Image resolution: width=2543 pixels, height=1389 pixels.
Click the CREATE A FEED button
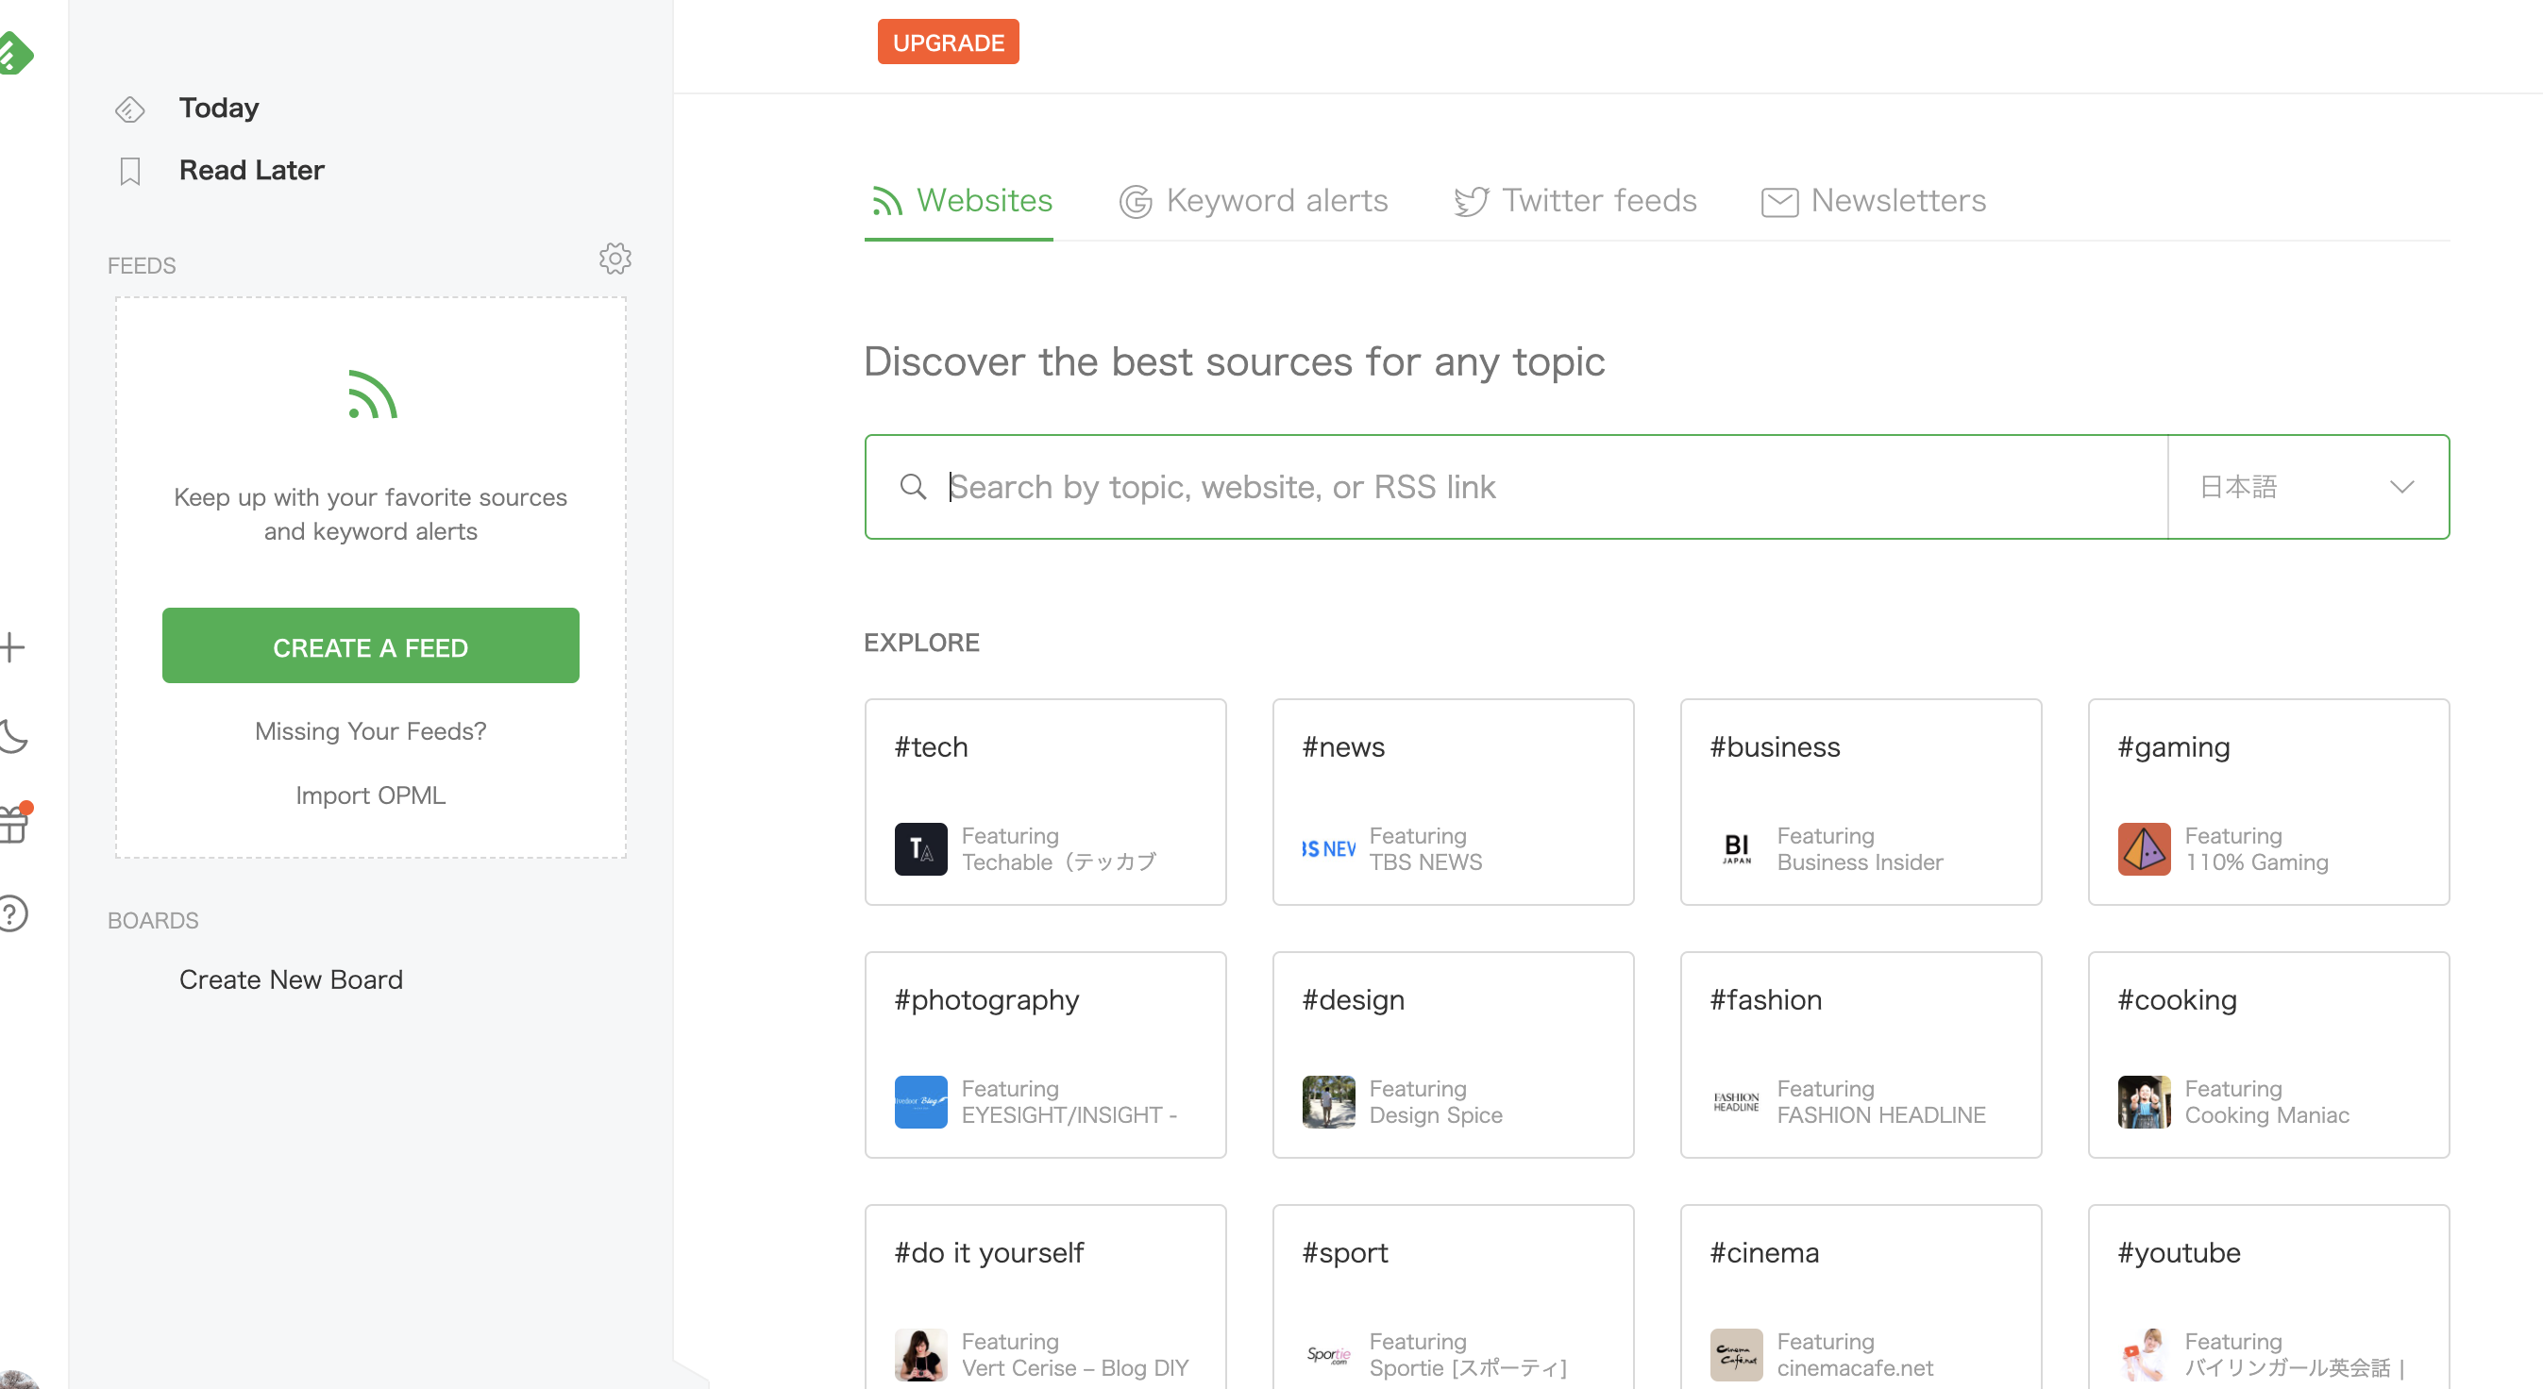tap(370, 646)
